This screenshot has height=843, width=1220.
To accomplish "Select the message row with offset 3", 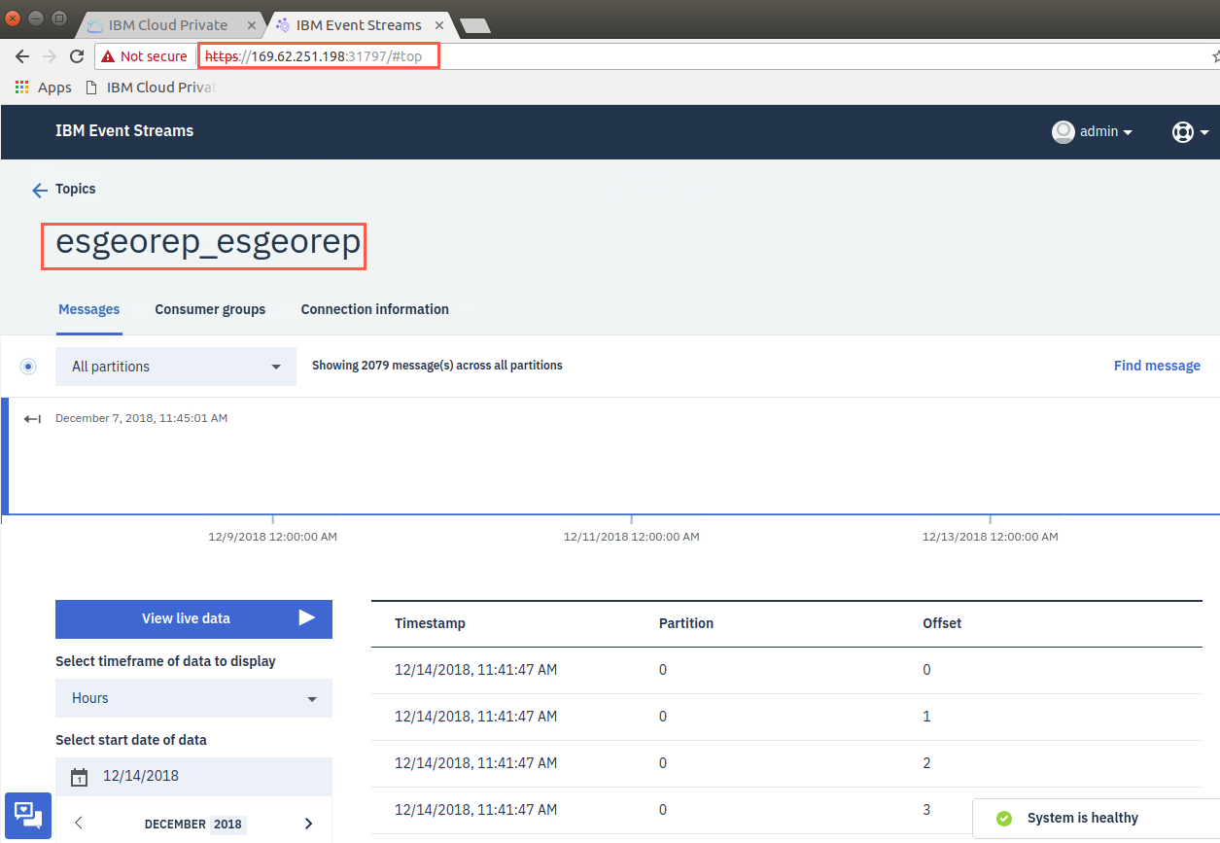I will [786, 810].
